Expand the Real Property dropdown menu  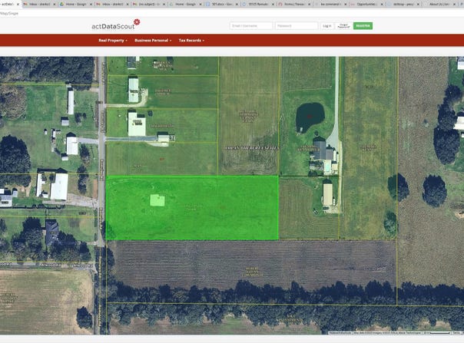pyautogui.click(x=113, y=40)
